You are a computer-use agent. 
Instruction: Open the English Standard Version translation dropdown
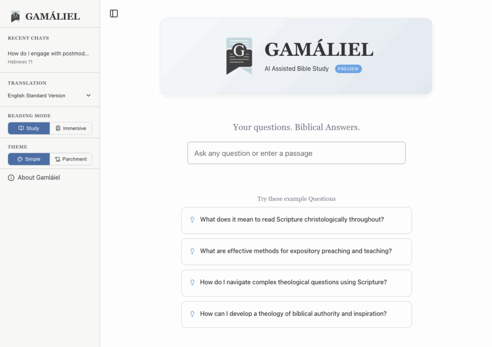(43, 96)
